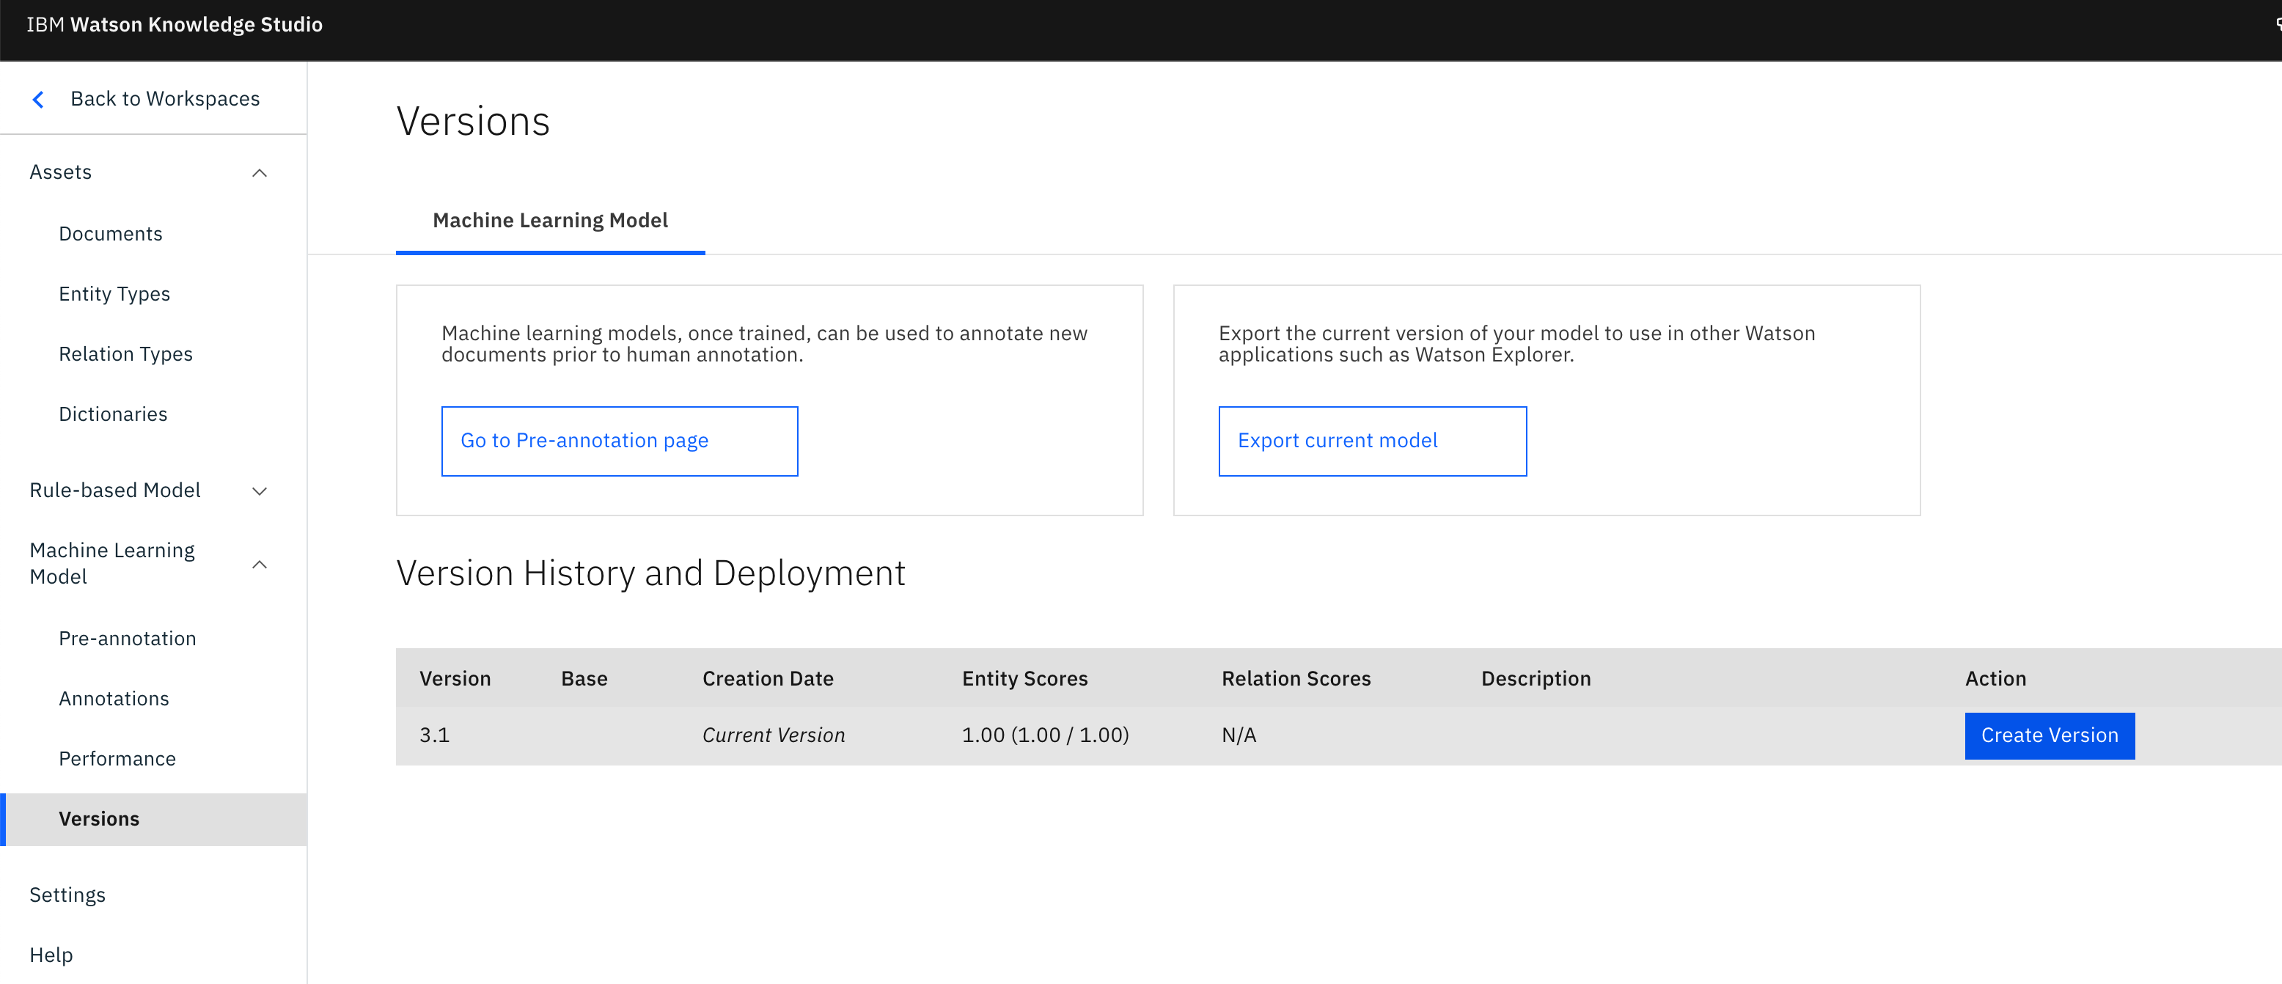Collapse the Assets section
The width and height of the screenshot is (2282, 984).
(259, 172)
